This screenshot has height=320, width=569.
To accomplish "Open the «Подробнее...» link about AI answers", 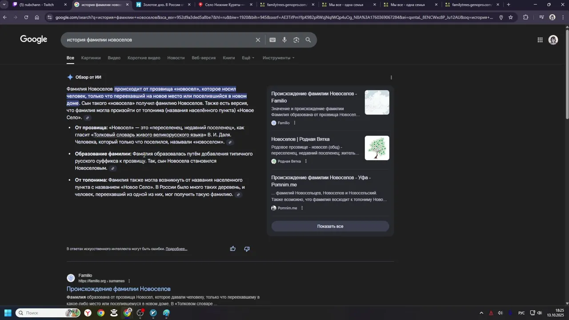I will pyautogui.click(x=176, y=249).
